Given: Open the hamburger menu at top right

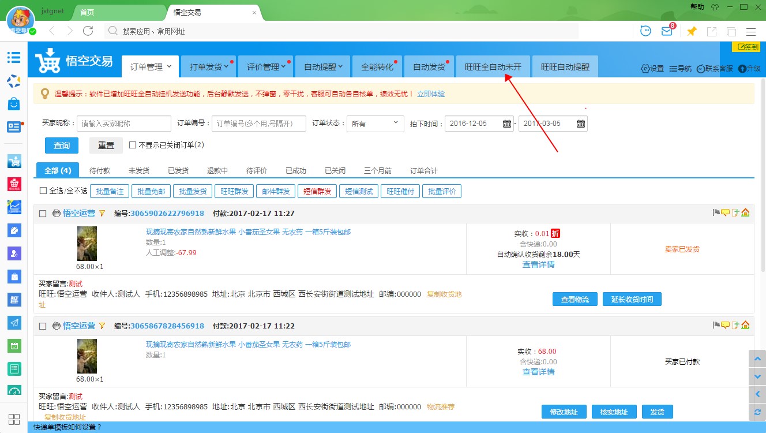Looking at the screenshot, I should click(750, 32).
